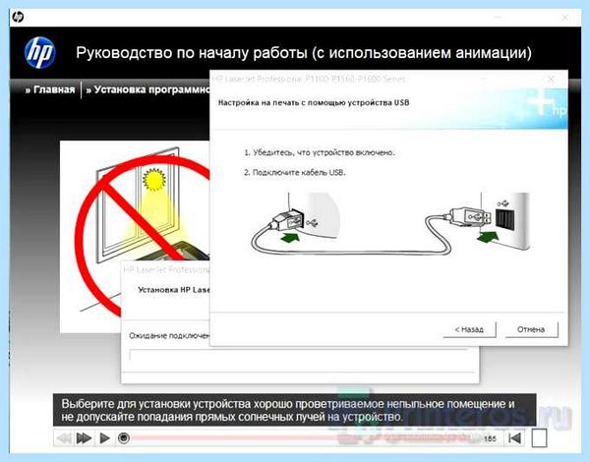Click the '< Назад' button
The height and width of the screenshot is (462, 590).
pos(469,329)
